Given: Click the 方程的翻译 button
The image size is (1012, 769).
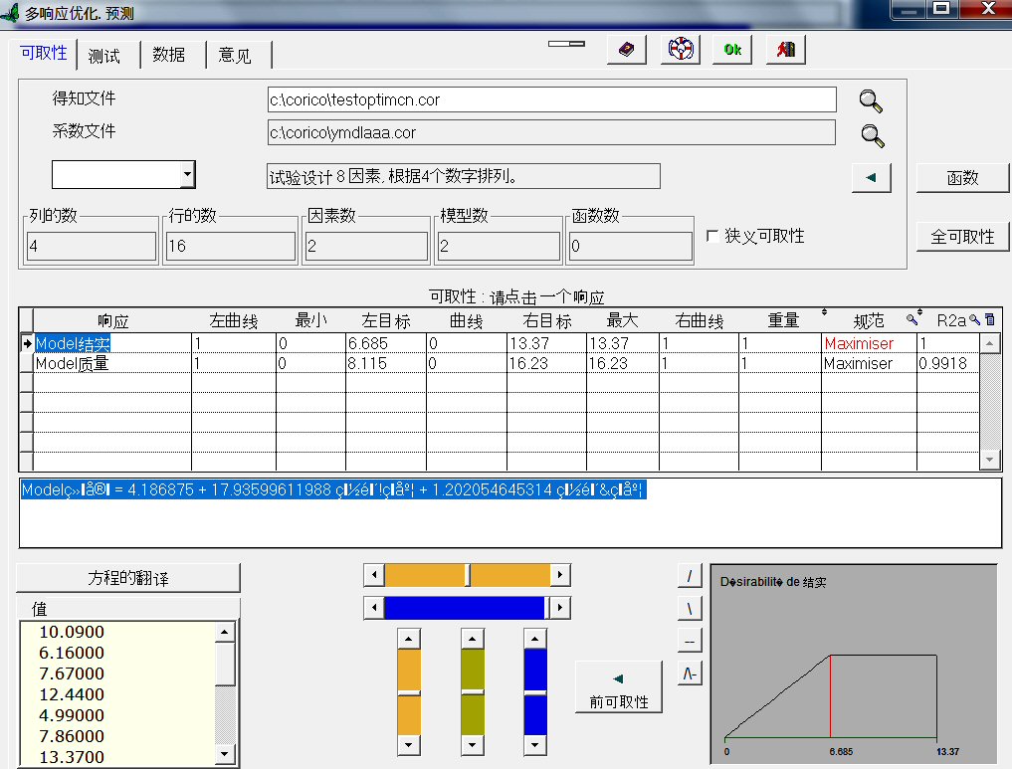Looking at the screenshot, I should (x=128, y=578).
